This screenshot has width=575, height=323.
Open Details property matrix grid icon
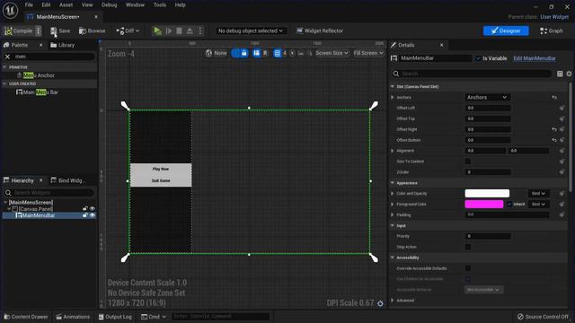pyautogui.click(x=560, y=74)
